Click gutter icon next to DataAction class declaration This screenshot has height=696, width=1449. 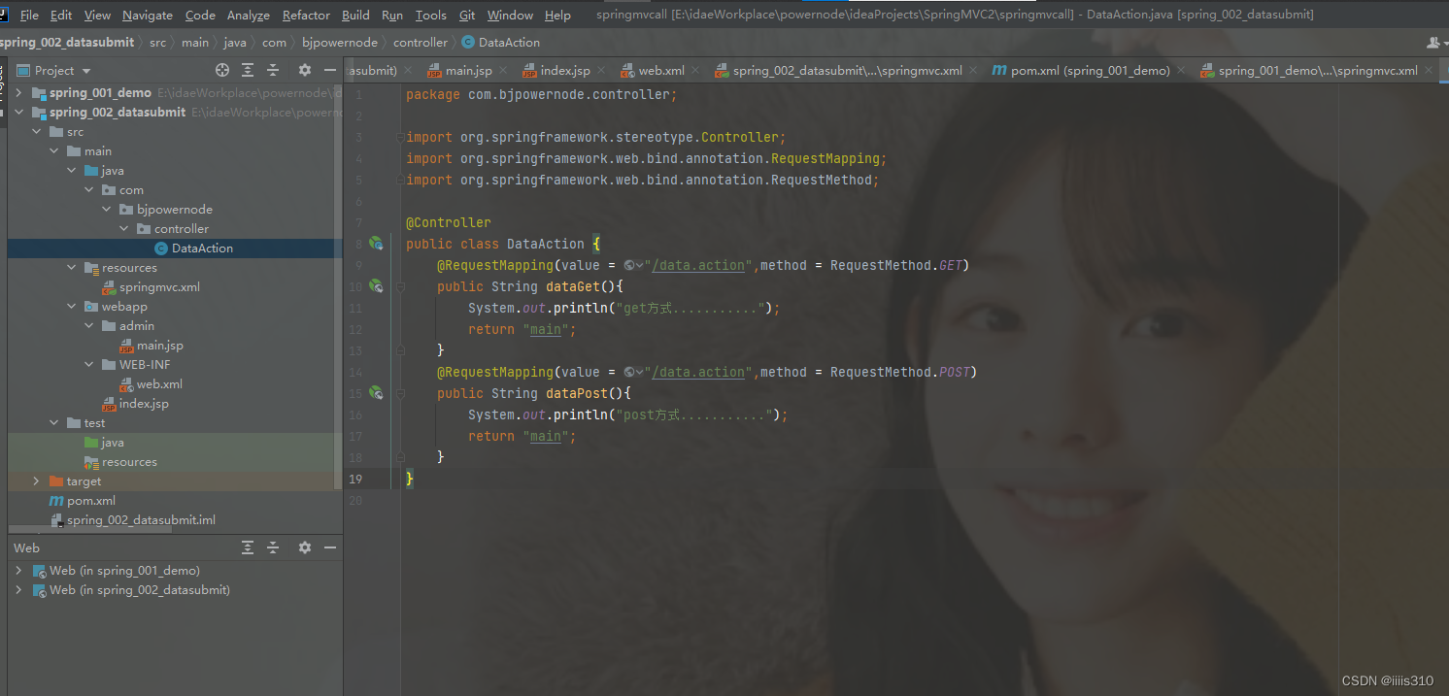pyautogui.click(x=377, y=244)
